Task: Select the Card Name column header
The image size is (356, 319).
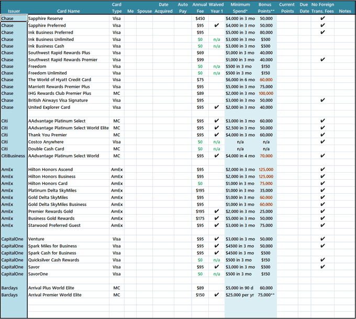Action: [x=69, y=11]
